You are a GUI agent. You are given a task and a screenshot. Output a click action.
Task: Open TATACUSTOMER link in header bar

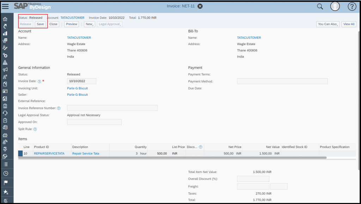73,18
